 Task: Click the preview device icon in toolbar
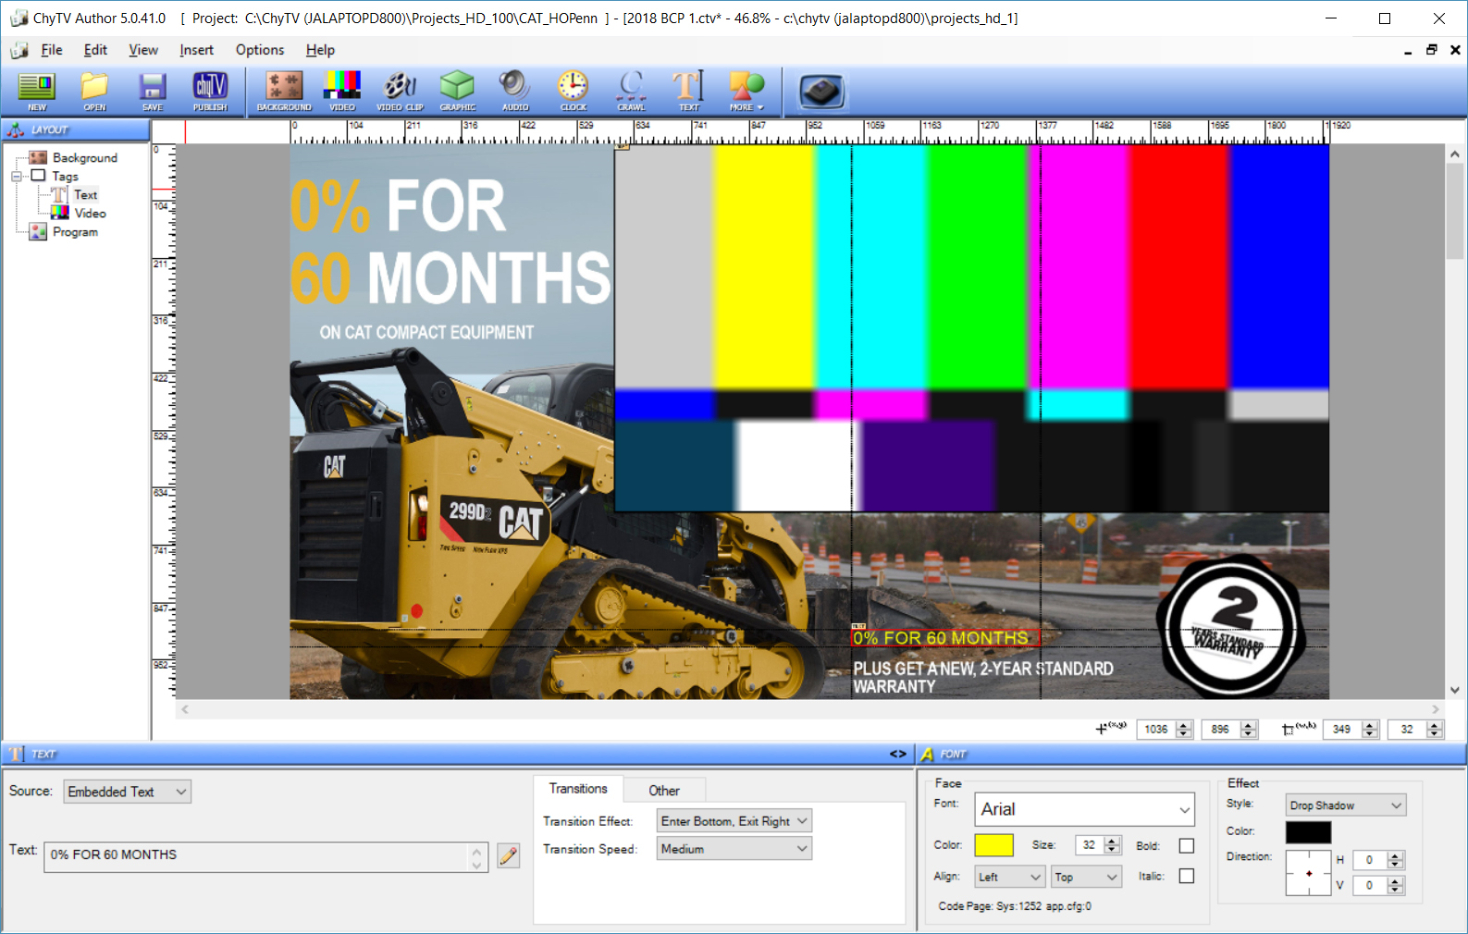[x=821, y=91]
